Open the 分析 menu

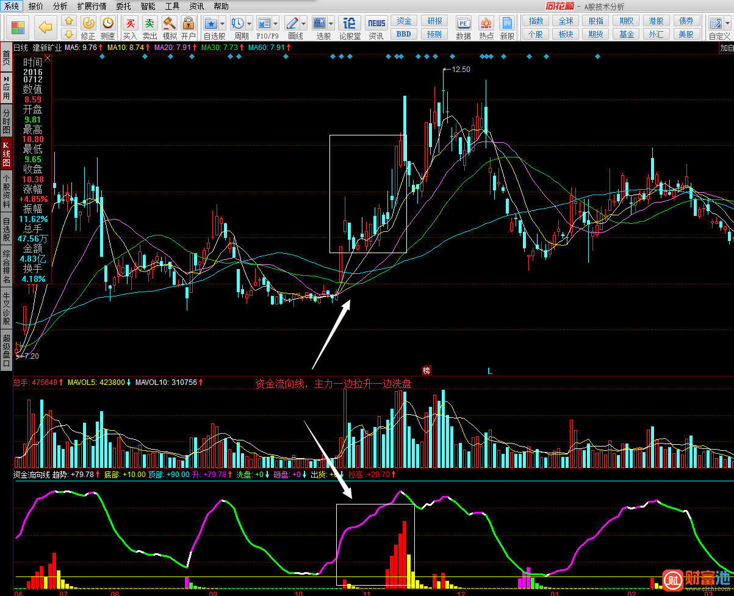(x=60, y=6)
